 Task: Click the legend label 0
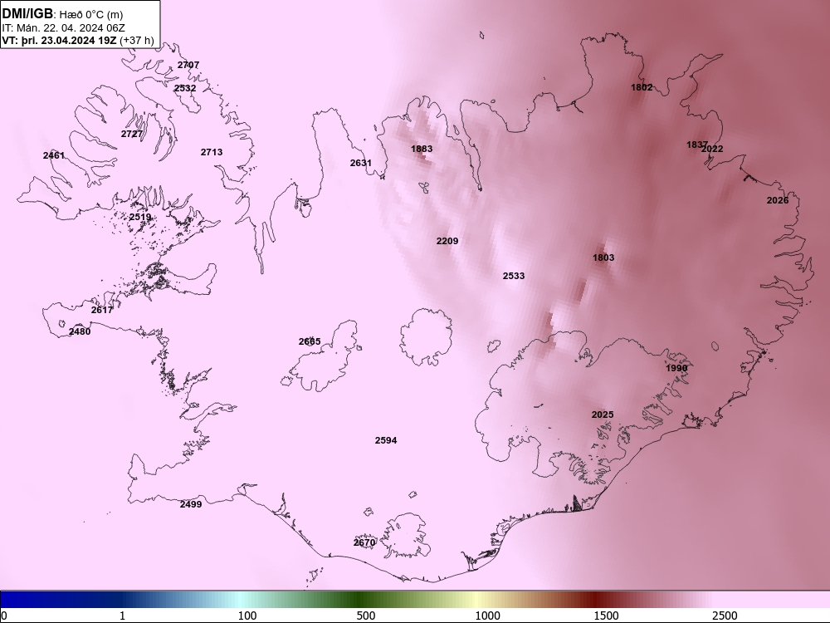point(4,616)
